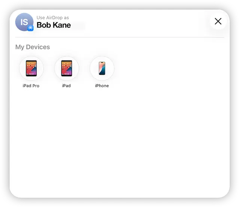Click the iPad Pro screen thumbnail image

[31, 68]
